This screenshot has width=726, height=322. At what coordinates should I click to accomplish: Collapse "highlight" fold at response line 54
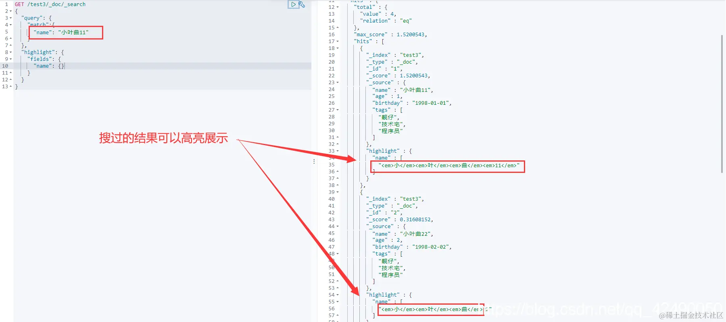(338, 295)
